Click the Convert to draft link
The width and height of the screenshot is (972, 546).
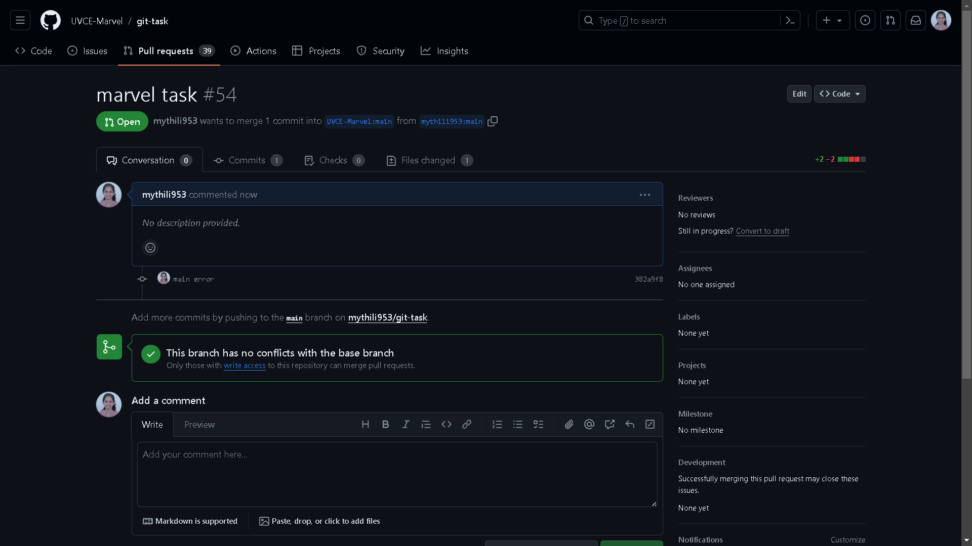coord(762,231)
